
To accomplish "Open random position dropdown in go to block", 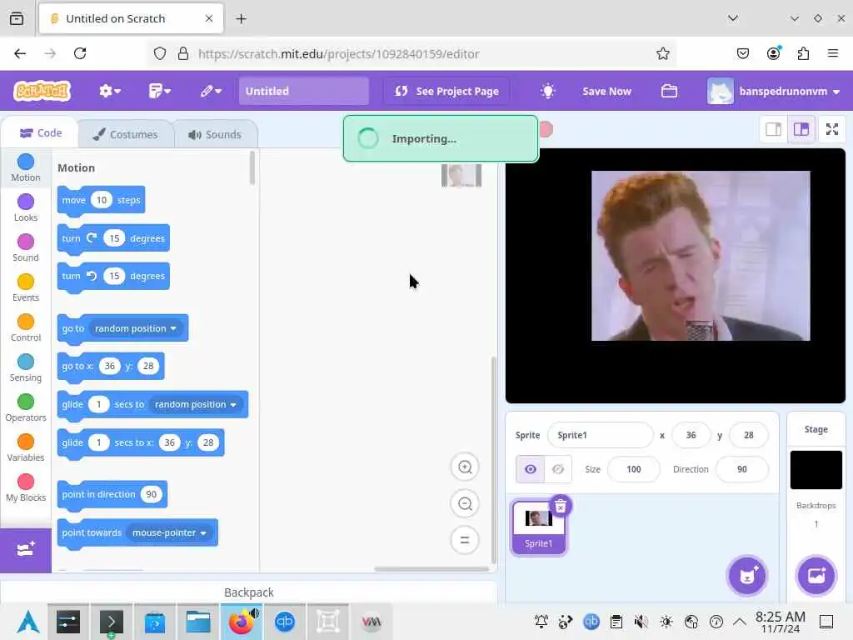I will click(136, 328).
